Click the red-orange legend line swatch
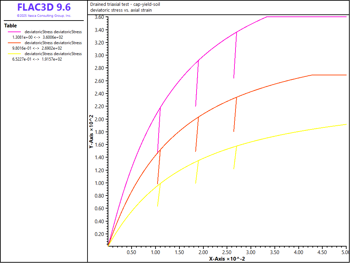350x263 pixels. [x=14, y=43]
